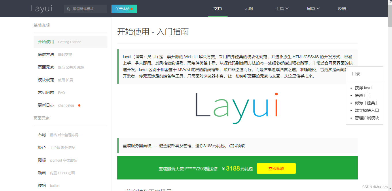
Task: Open 布局 栅格 后台管理布局 sidebar item
Action: click(70, 135)
